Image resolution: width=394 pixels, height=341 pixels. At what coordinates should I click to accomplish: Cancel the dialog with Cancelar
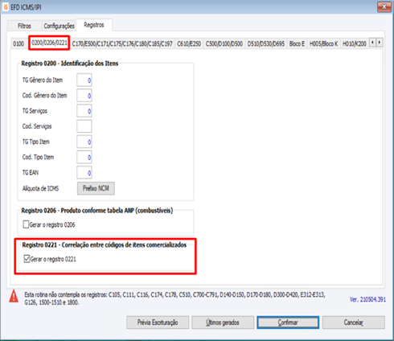(x=354, y=323)
